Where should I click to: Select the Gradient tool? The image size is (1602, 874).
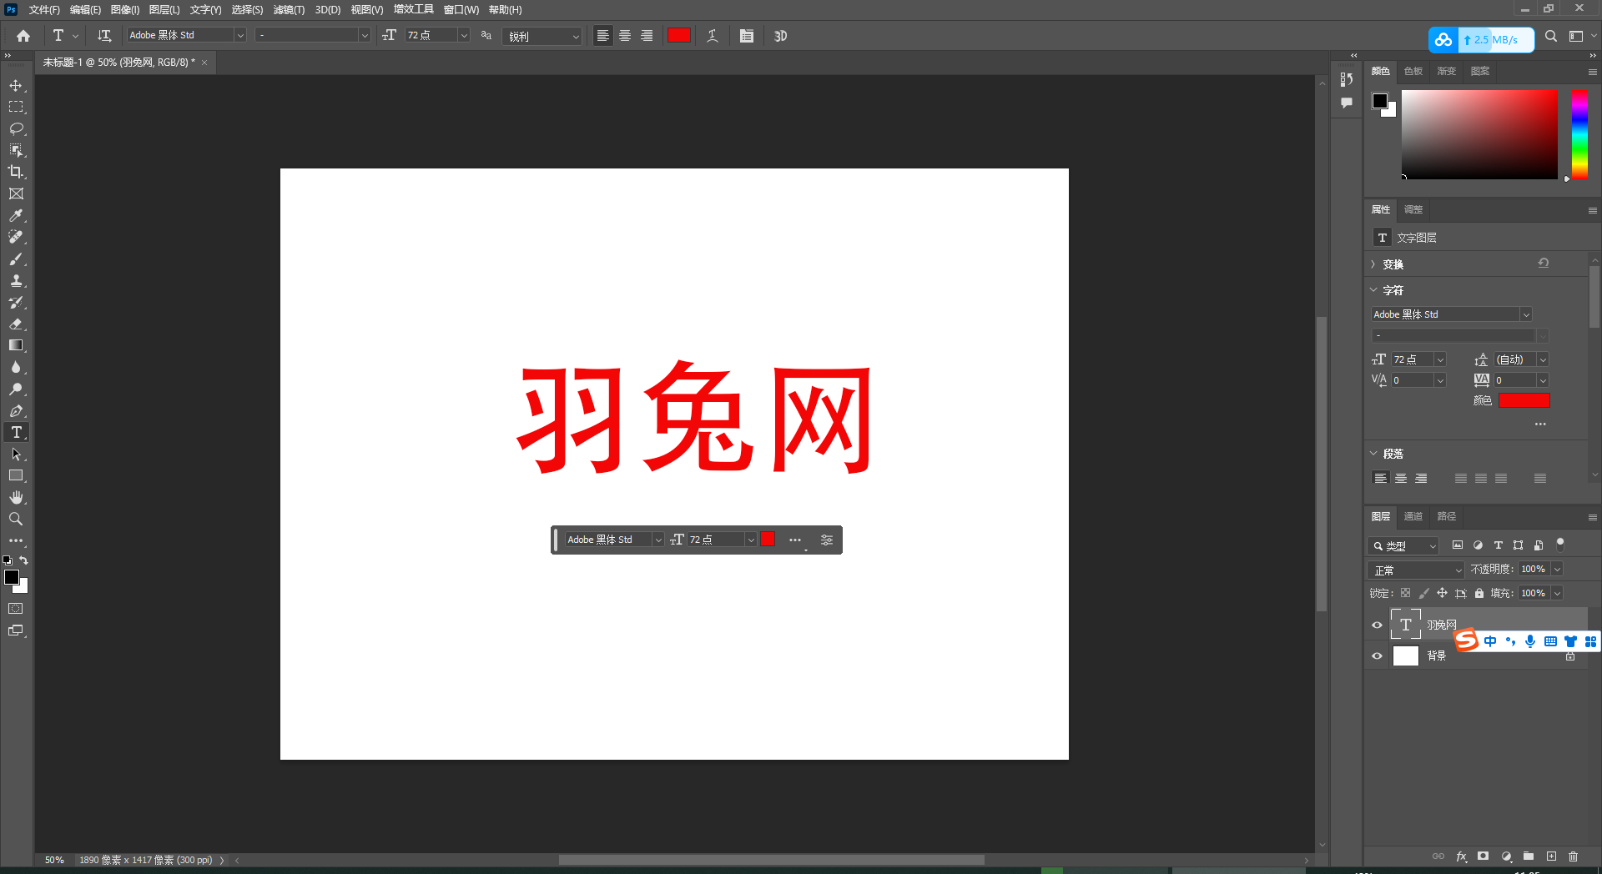(16, 345)
